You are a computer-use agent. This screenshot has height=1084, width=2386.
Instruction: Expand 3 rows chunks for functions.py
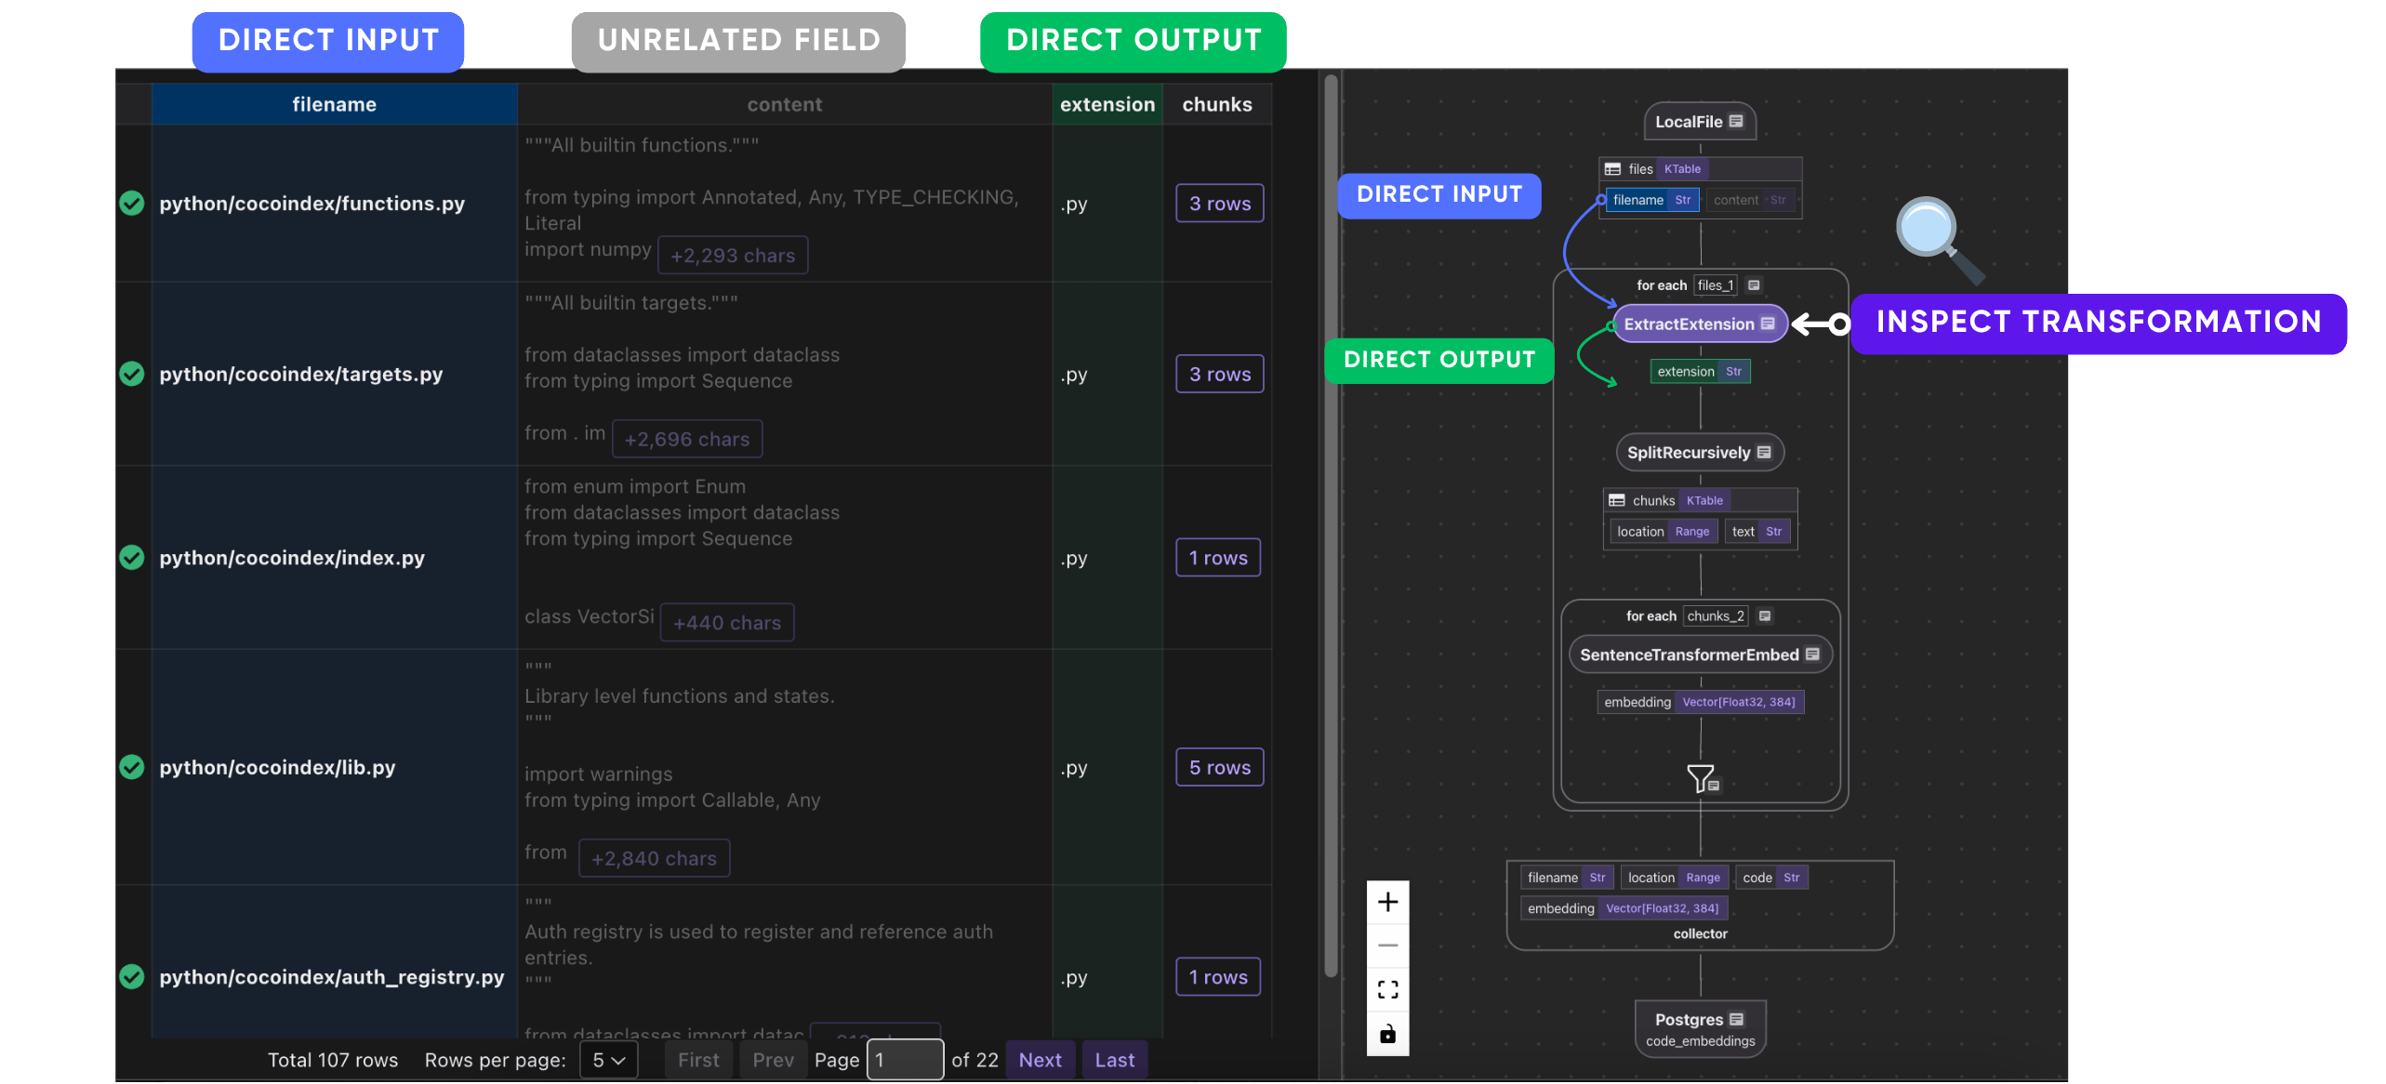pyautogui.click(x=1220, y=204)
